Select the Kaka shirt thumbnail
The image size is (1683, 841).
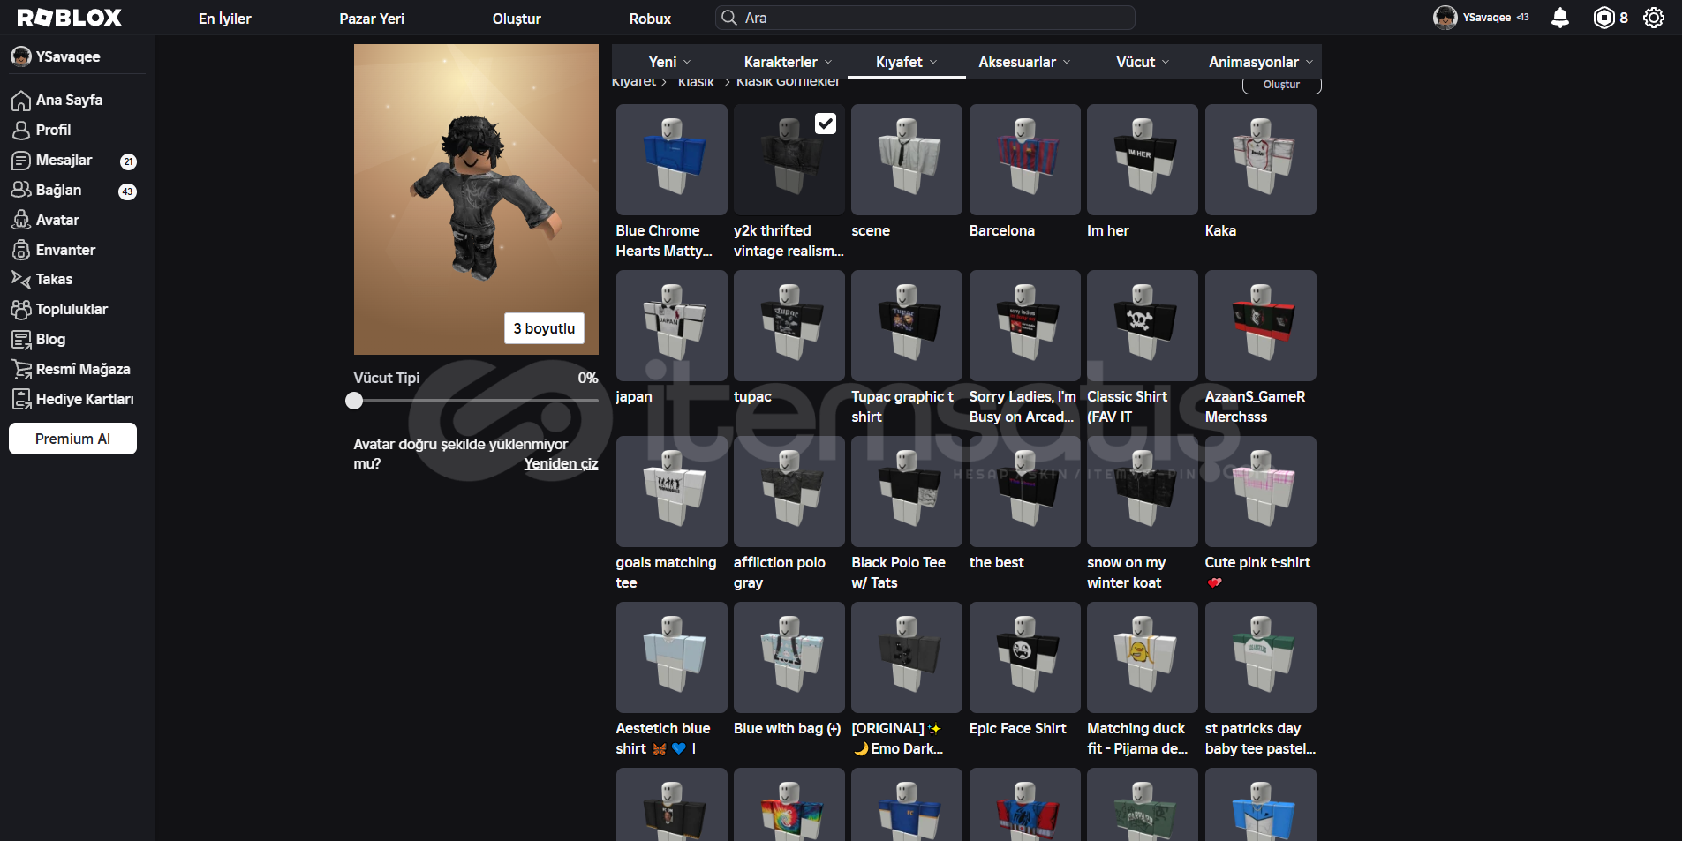pos(1260,160)
